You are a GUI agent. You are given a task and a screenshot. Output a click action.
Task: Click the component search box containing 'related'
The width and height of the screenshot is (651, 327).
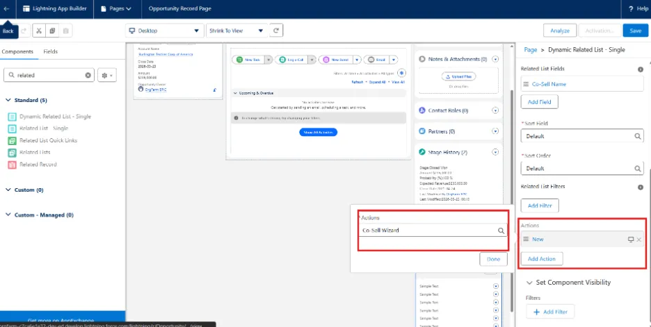point(49,76)
